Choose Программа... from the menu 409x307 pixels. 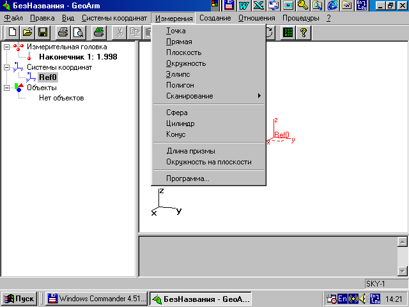pyautogui.click(x=208, y=178)
